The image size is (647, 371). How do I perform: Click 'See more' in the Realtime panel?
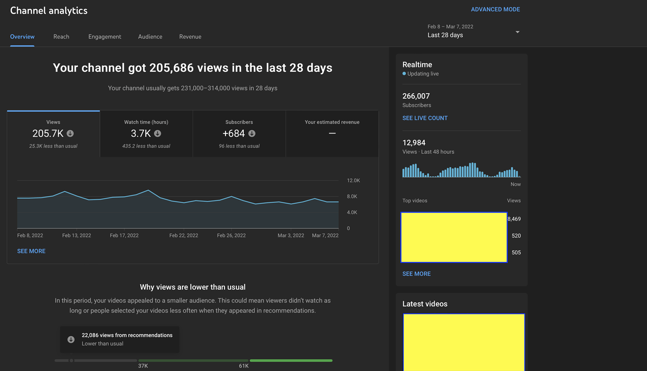click(x=416, y=274)
